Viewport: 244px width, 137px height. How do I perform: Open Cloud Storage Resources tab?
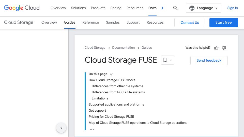(x=155, y=22)
